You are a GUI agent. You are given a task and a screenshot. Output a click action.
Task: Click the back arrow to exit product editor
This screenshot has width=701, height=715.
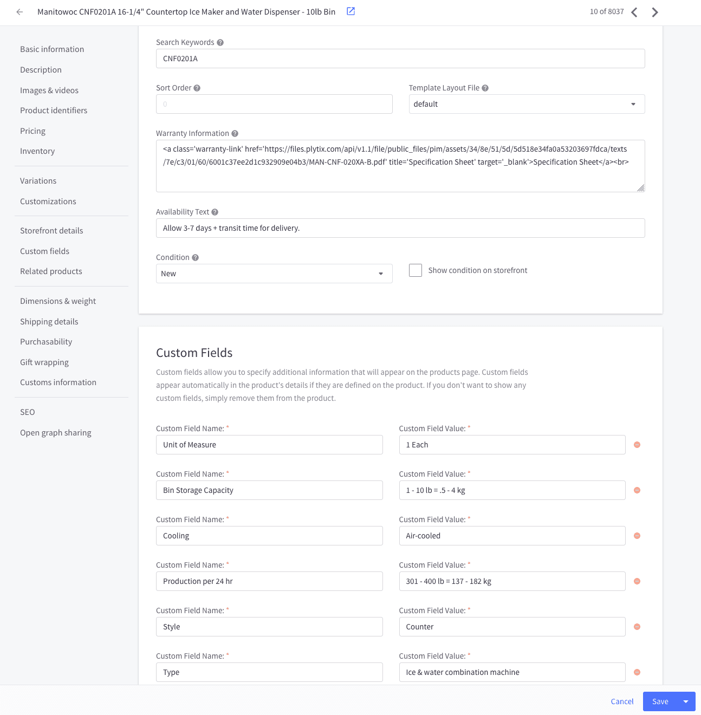coord(19,11)
